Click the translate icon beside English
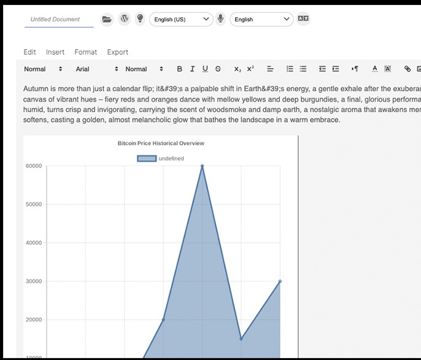Screen dimensions: 421x360 303,18
